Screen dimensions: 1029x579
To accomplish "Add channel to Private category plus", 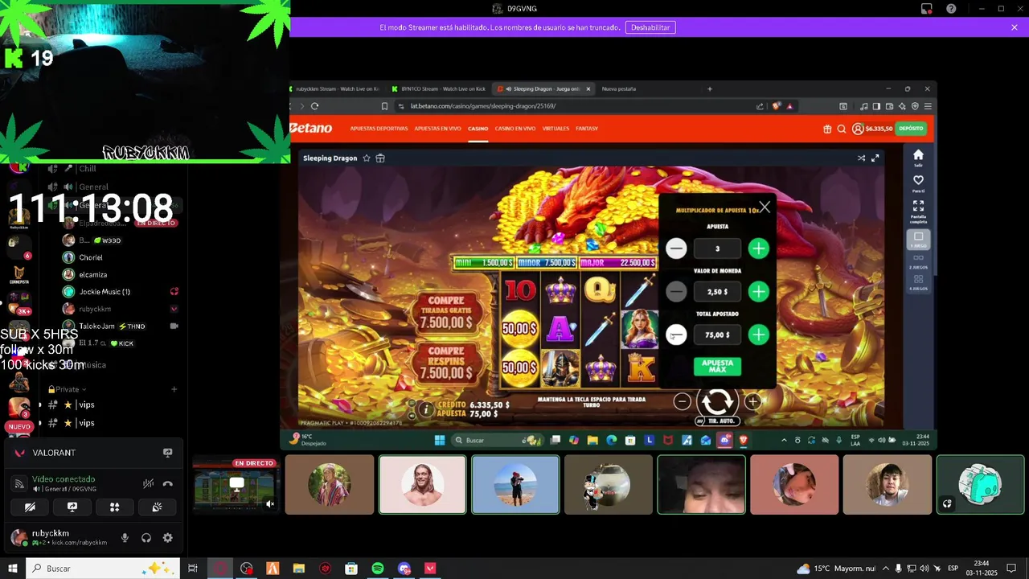I will [x=174, y=389].
